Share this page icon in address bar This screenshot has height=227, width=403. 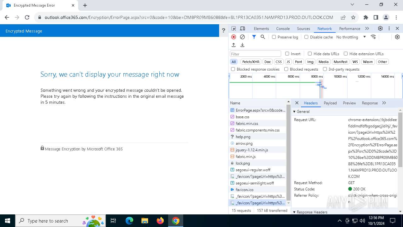[343, 17]
